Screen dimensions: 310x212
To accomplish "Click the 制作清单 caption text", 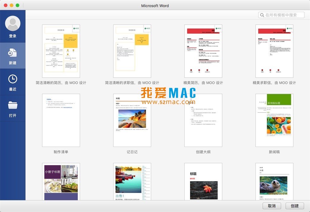I will pos(61,152).
